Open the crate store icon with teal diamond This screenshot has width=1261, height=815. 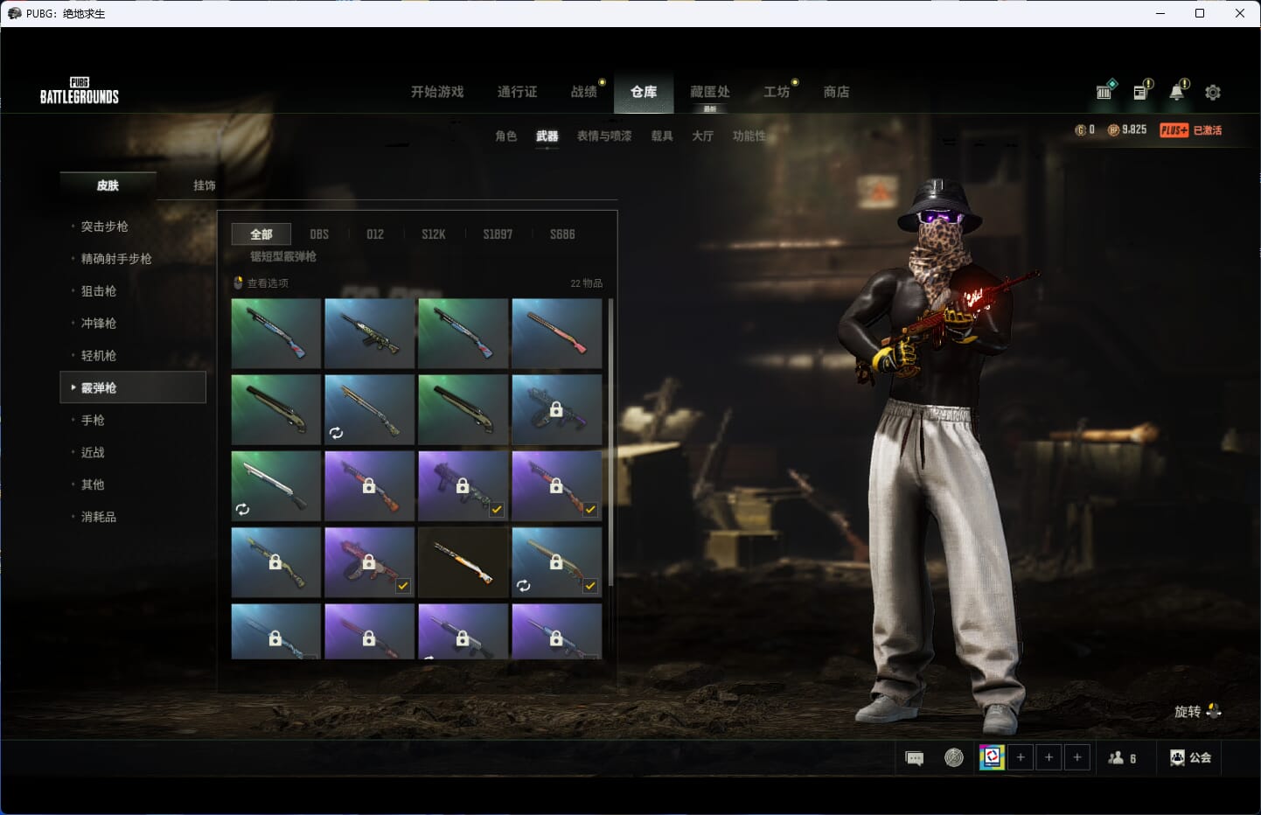(1105, 90)
